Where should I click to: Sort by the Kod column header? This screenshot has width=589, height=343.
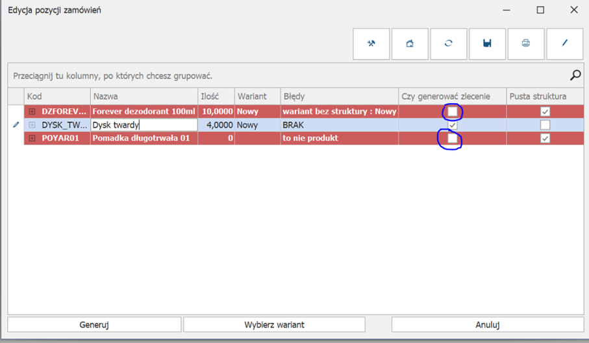pos(57,96)
